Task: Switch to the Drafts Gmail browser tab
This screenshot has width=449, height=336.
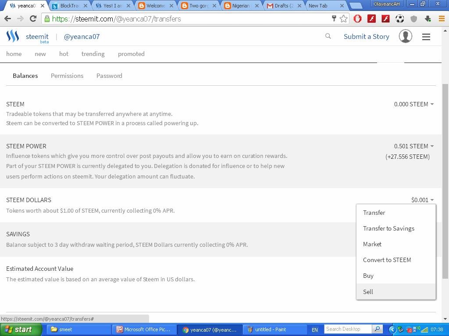Action: tap(284, 6)
